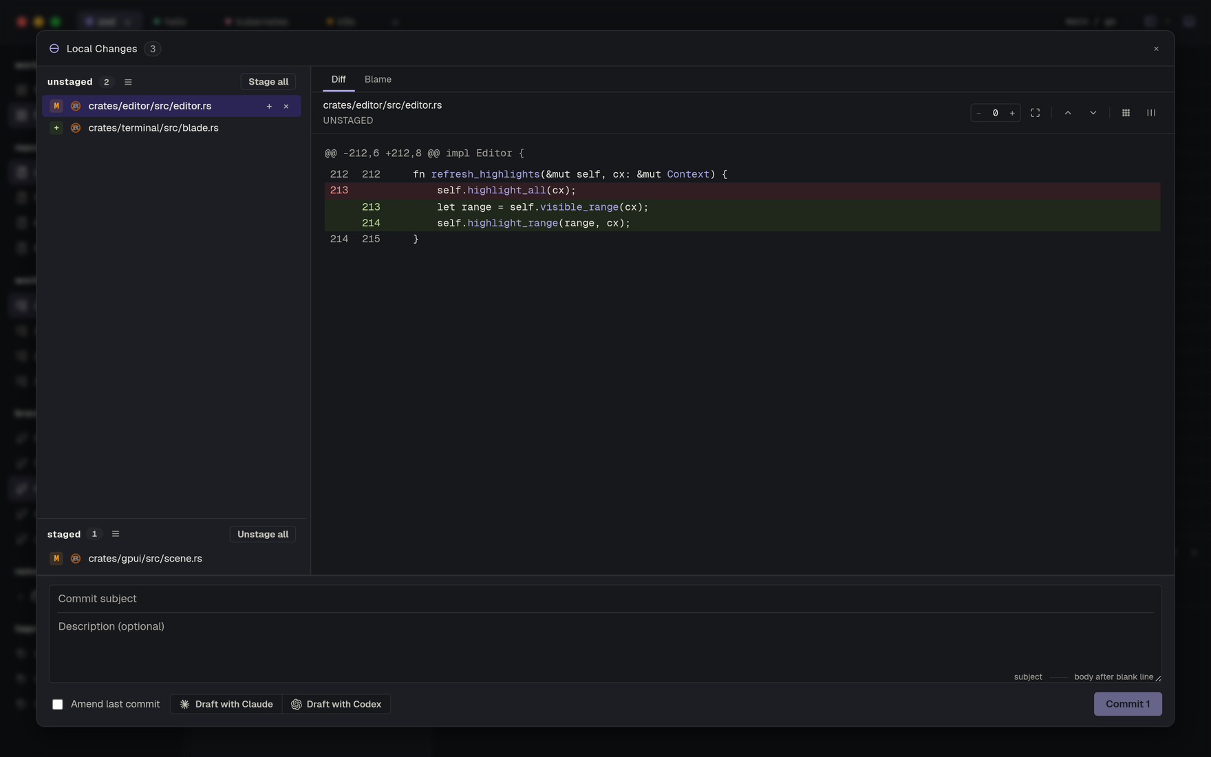Click the removed line self.highlight_all(cx)

[x=742, y=191]
